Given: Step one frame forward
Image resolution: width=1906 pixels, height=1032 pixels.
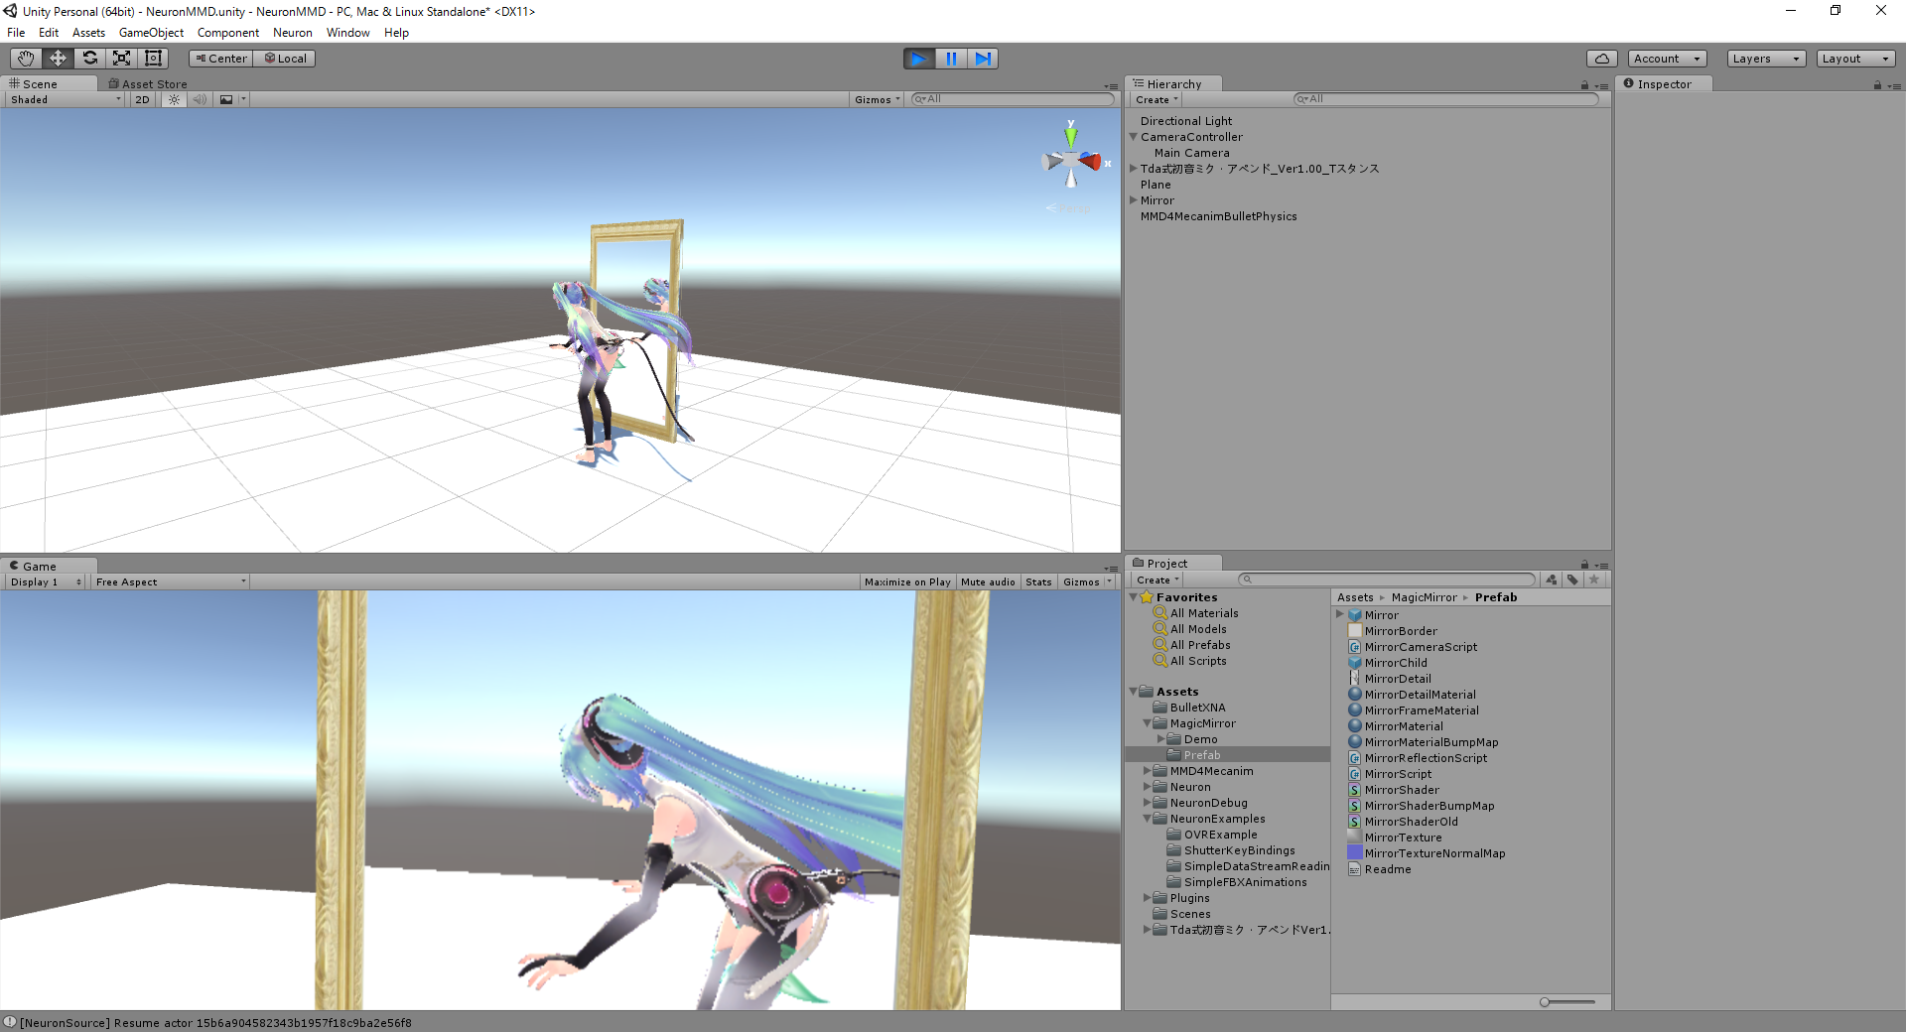Looking at the screenshot, I should 983,59.
